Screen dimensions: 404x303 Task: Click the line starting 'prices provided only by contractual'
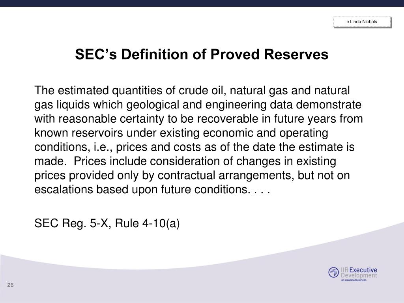coord(192,176)
